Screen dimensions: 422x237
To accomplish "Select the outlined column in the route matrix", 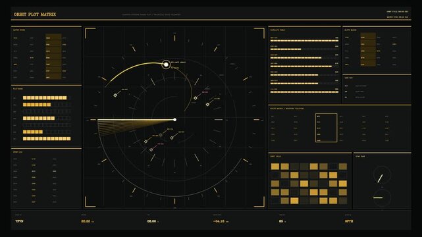I will 326,128.
